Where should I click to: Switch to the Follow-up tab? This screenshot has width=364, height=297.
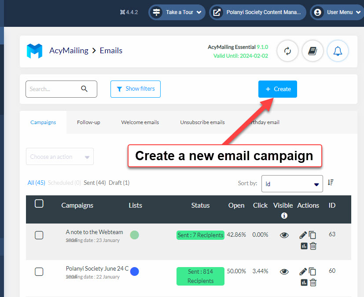point(88,122)
